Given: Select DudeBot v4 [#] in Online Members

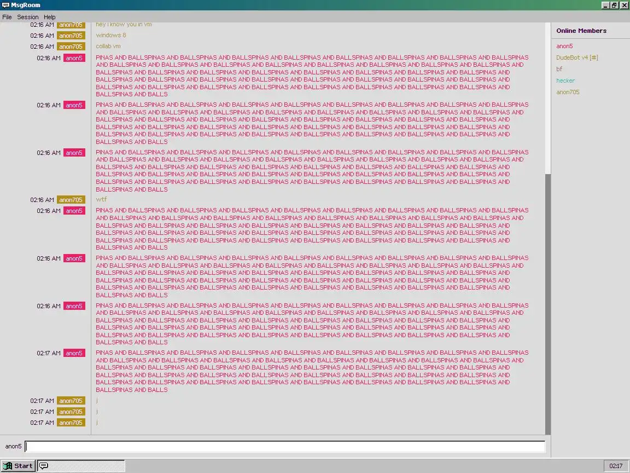Looking at the screenshot, I should tap(577, 57).
